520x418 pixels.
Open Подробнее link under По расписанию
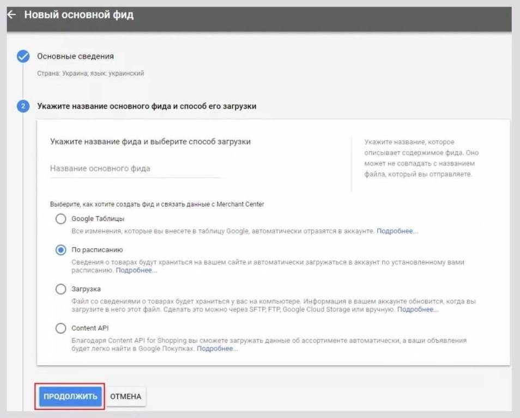pyautogui.click(x=136, y=271)
